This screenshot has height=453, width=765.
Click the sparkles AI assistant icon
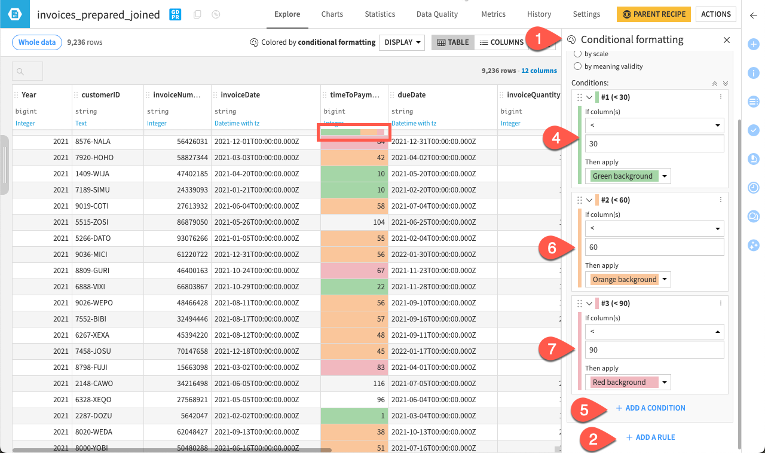coord(754,244)
